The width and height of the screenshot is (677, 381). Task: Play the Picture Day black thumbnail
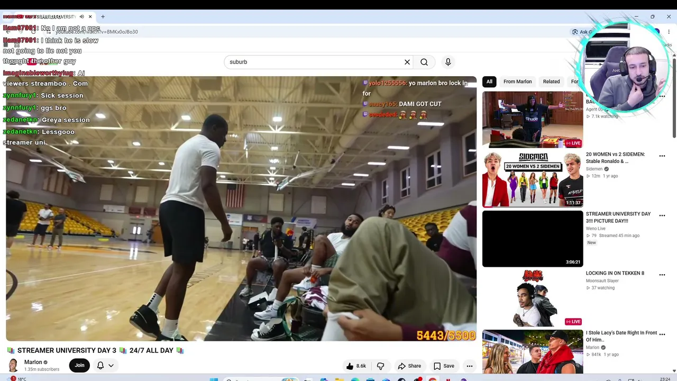pos(533,239)
